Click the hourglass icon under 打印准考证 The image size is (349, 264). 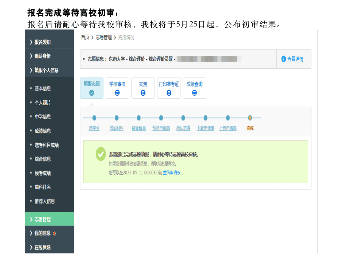click(x=169, y=93)
